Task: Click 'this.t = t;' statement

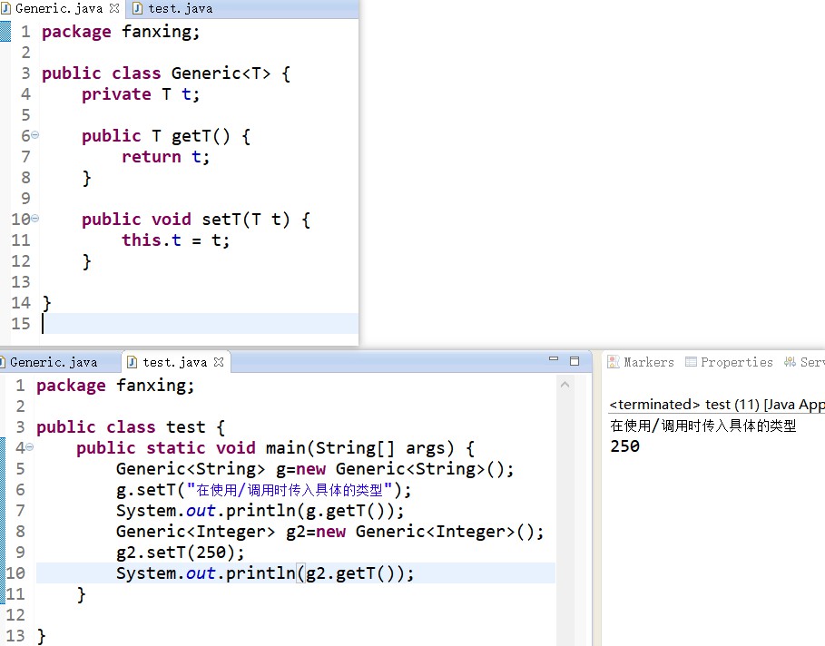Action: click(176, 240)
